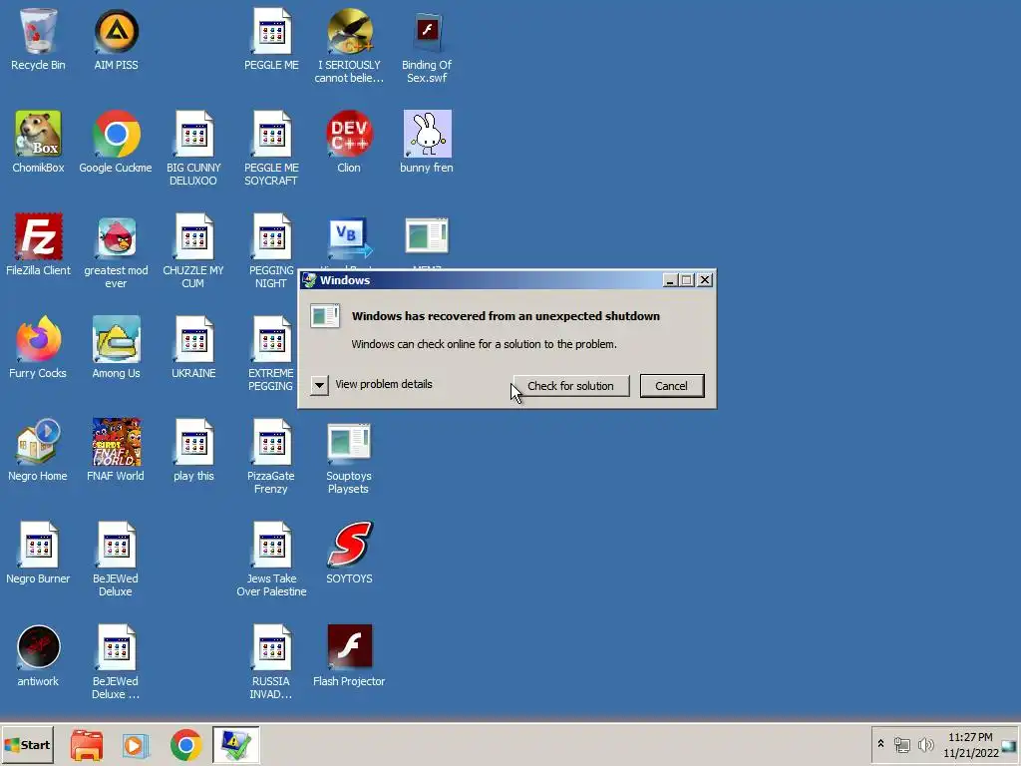The height and width of the screenshot is (766, 1021).
Task: Open Chrome from the taskbar
Action: point(186,744)
